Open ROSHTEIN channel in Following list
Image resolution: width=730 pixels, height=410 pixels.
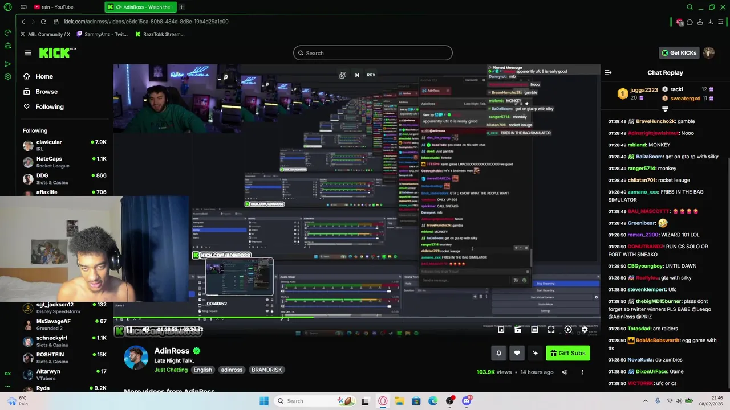click(64, 358)
